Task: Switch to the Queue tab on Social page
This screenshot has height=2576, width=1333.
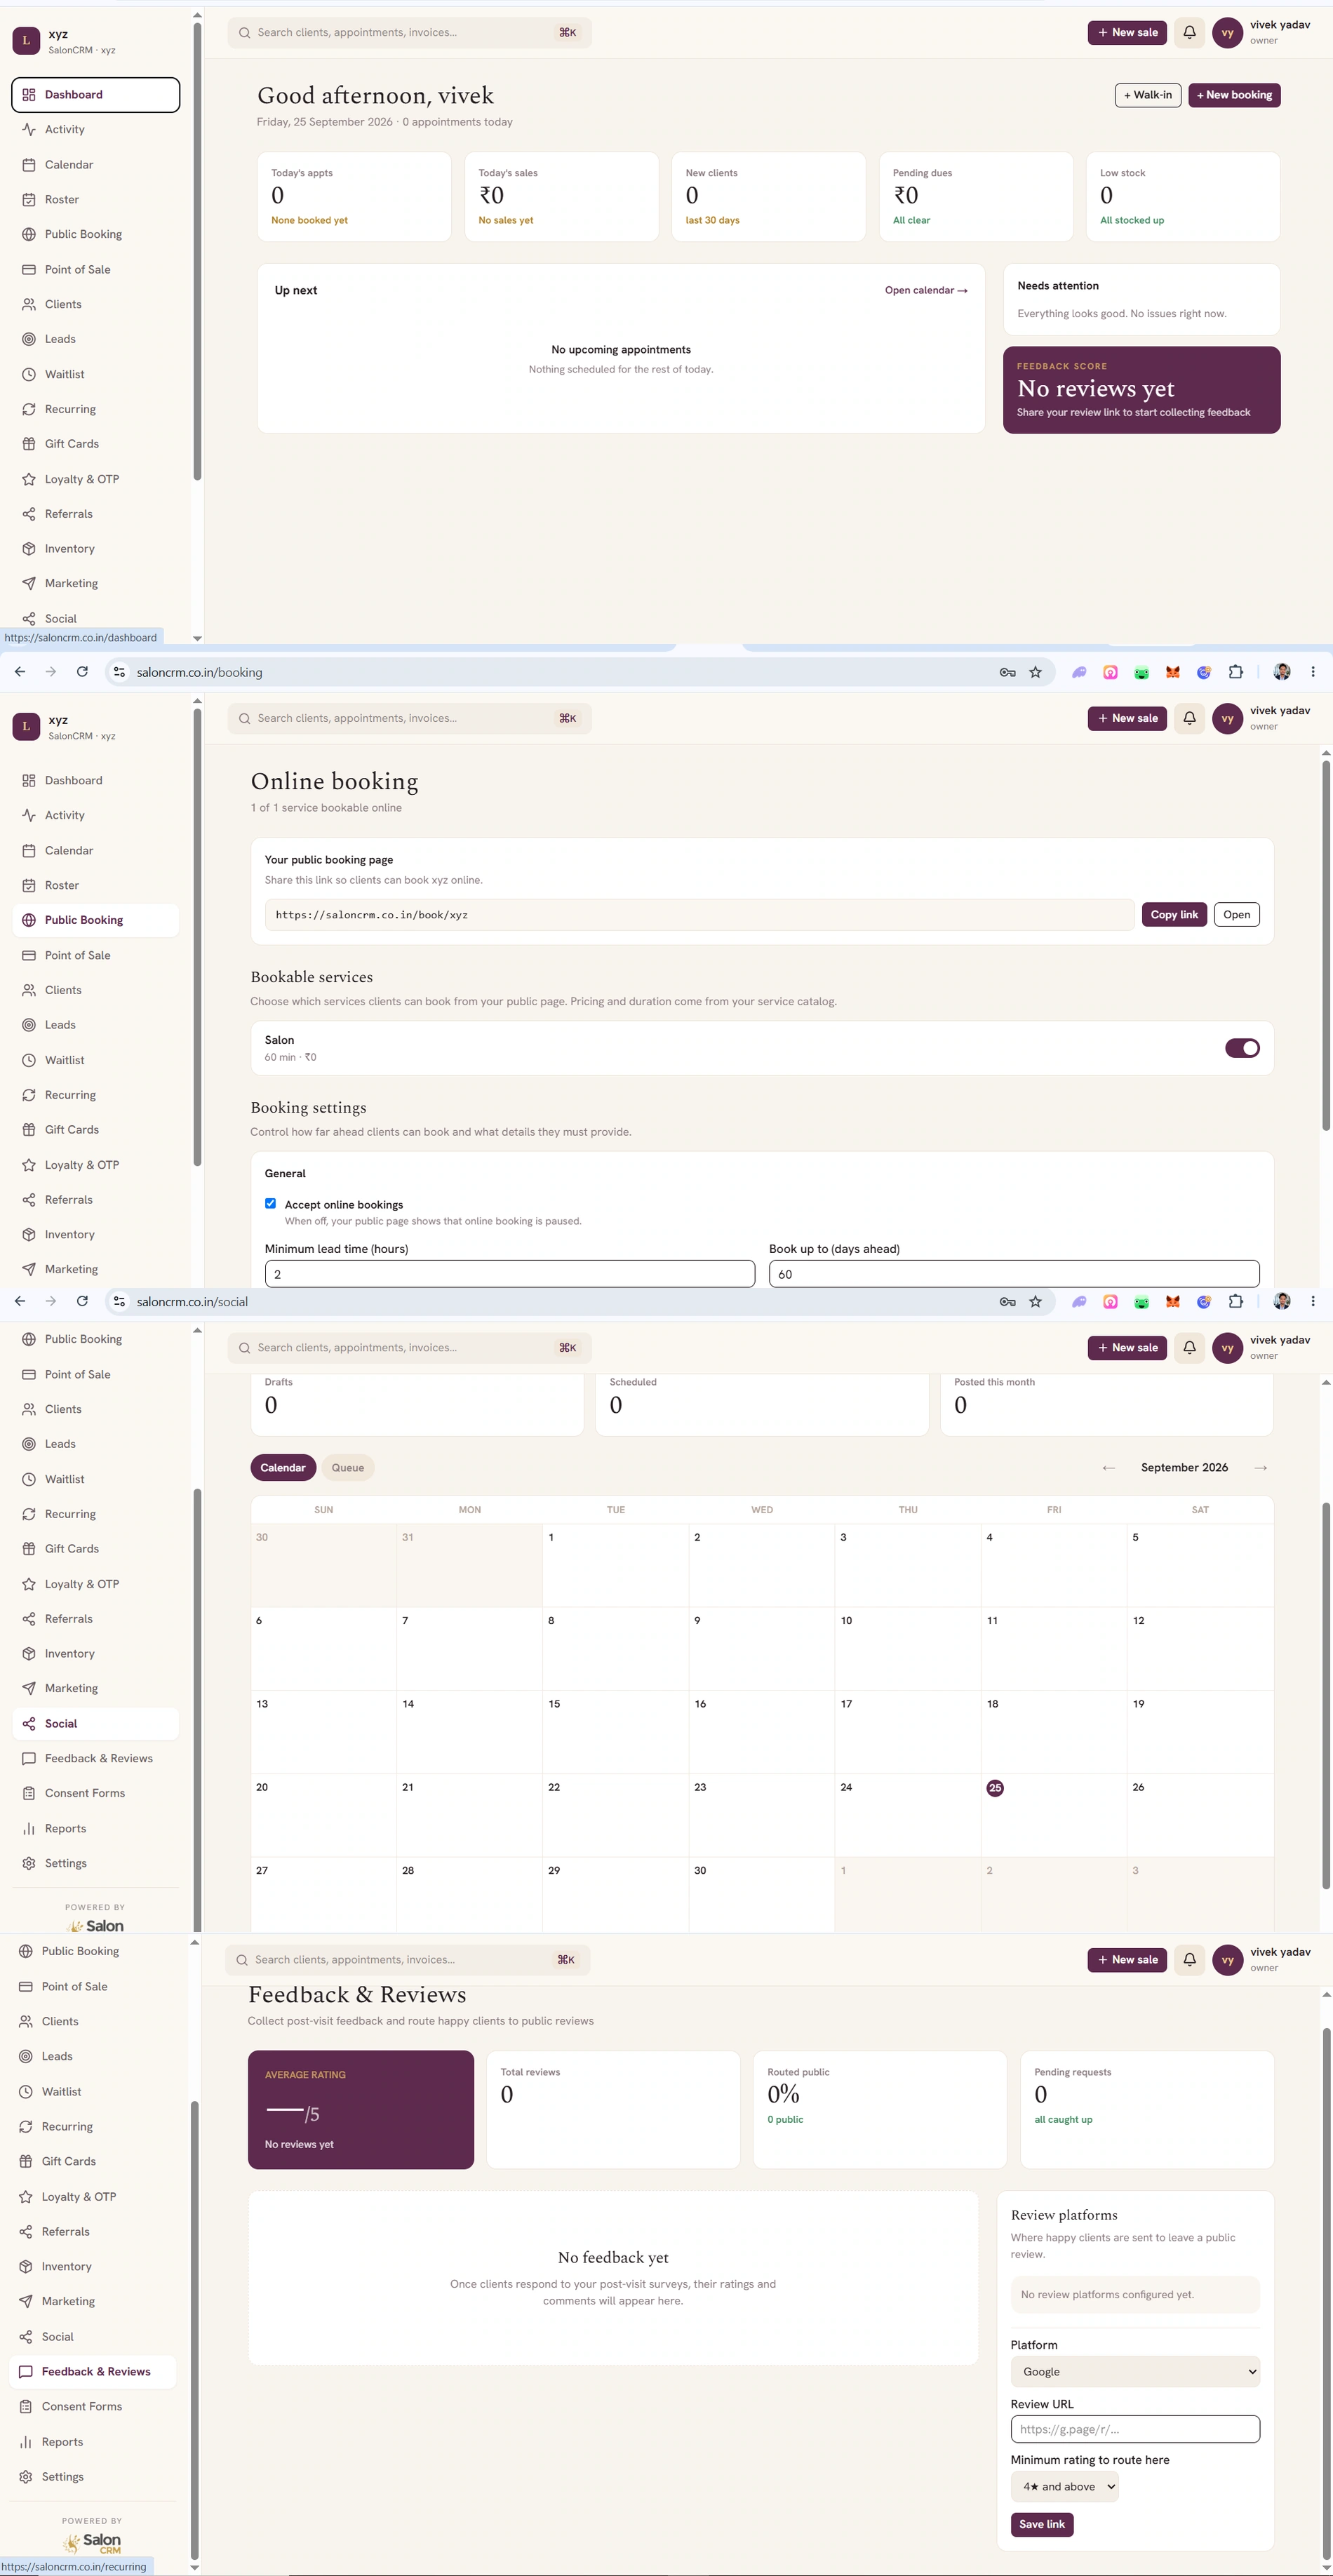Action: [x=348, y=1467]
